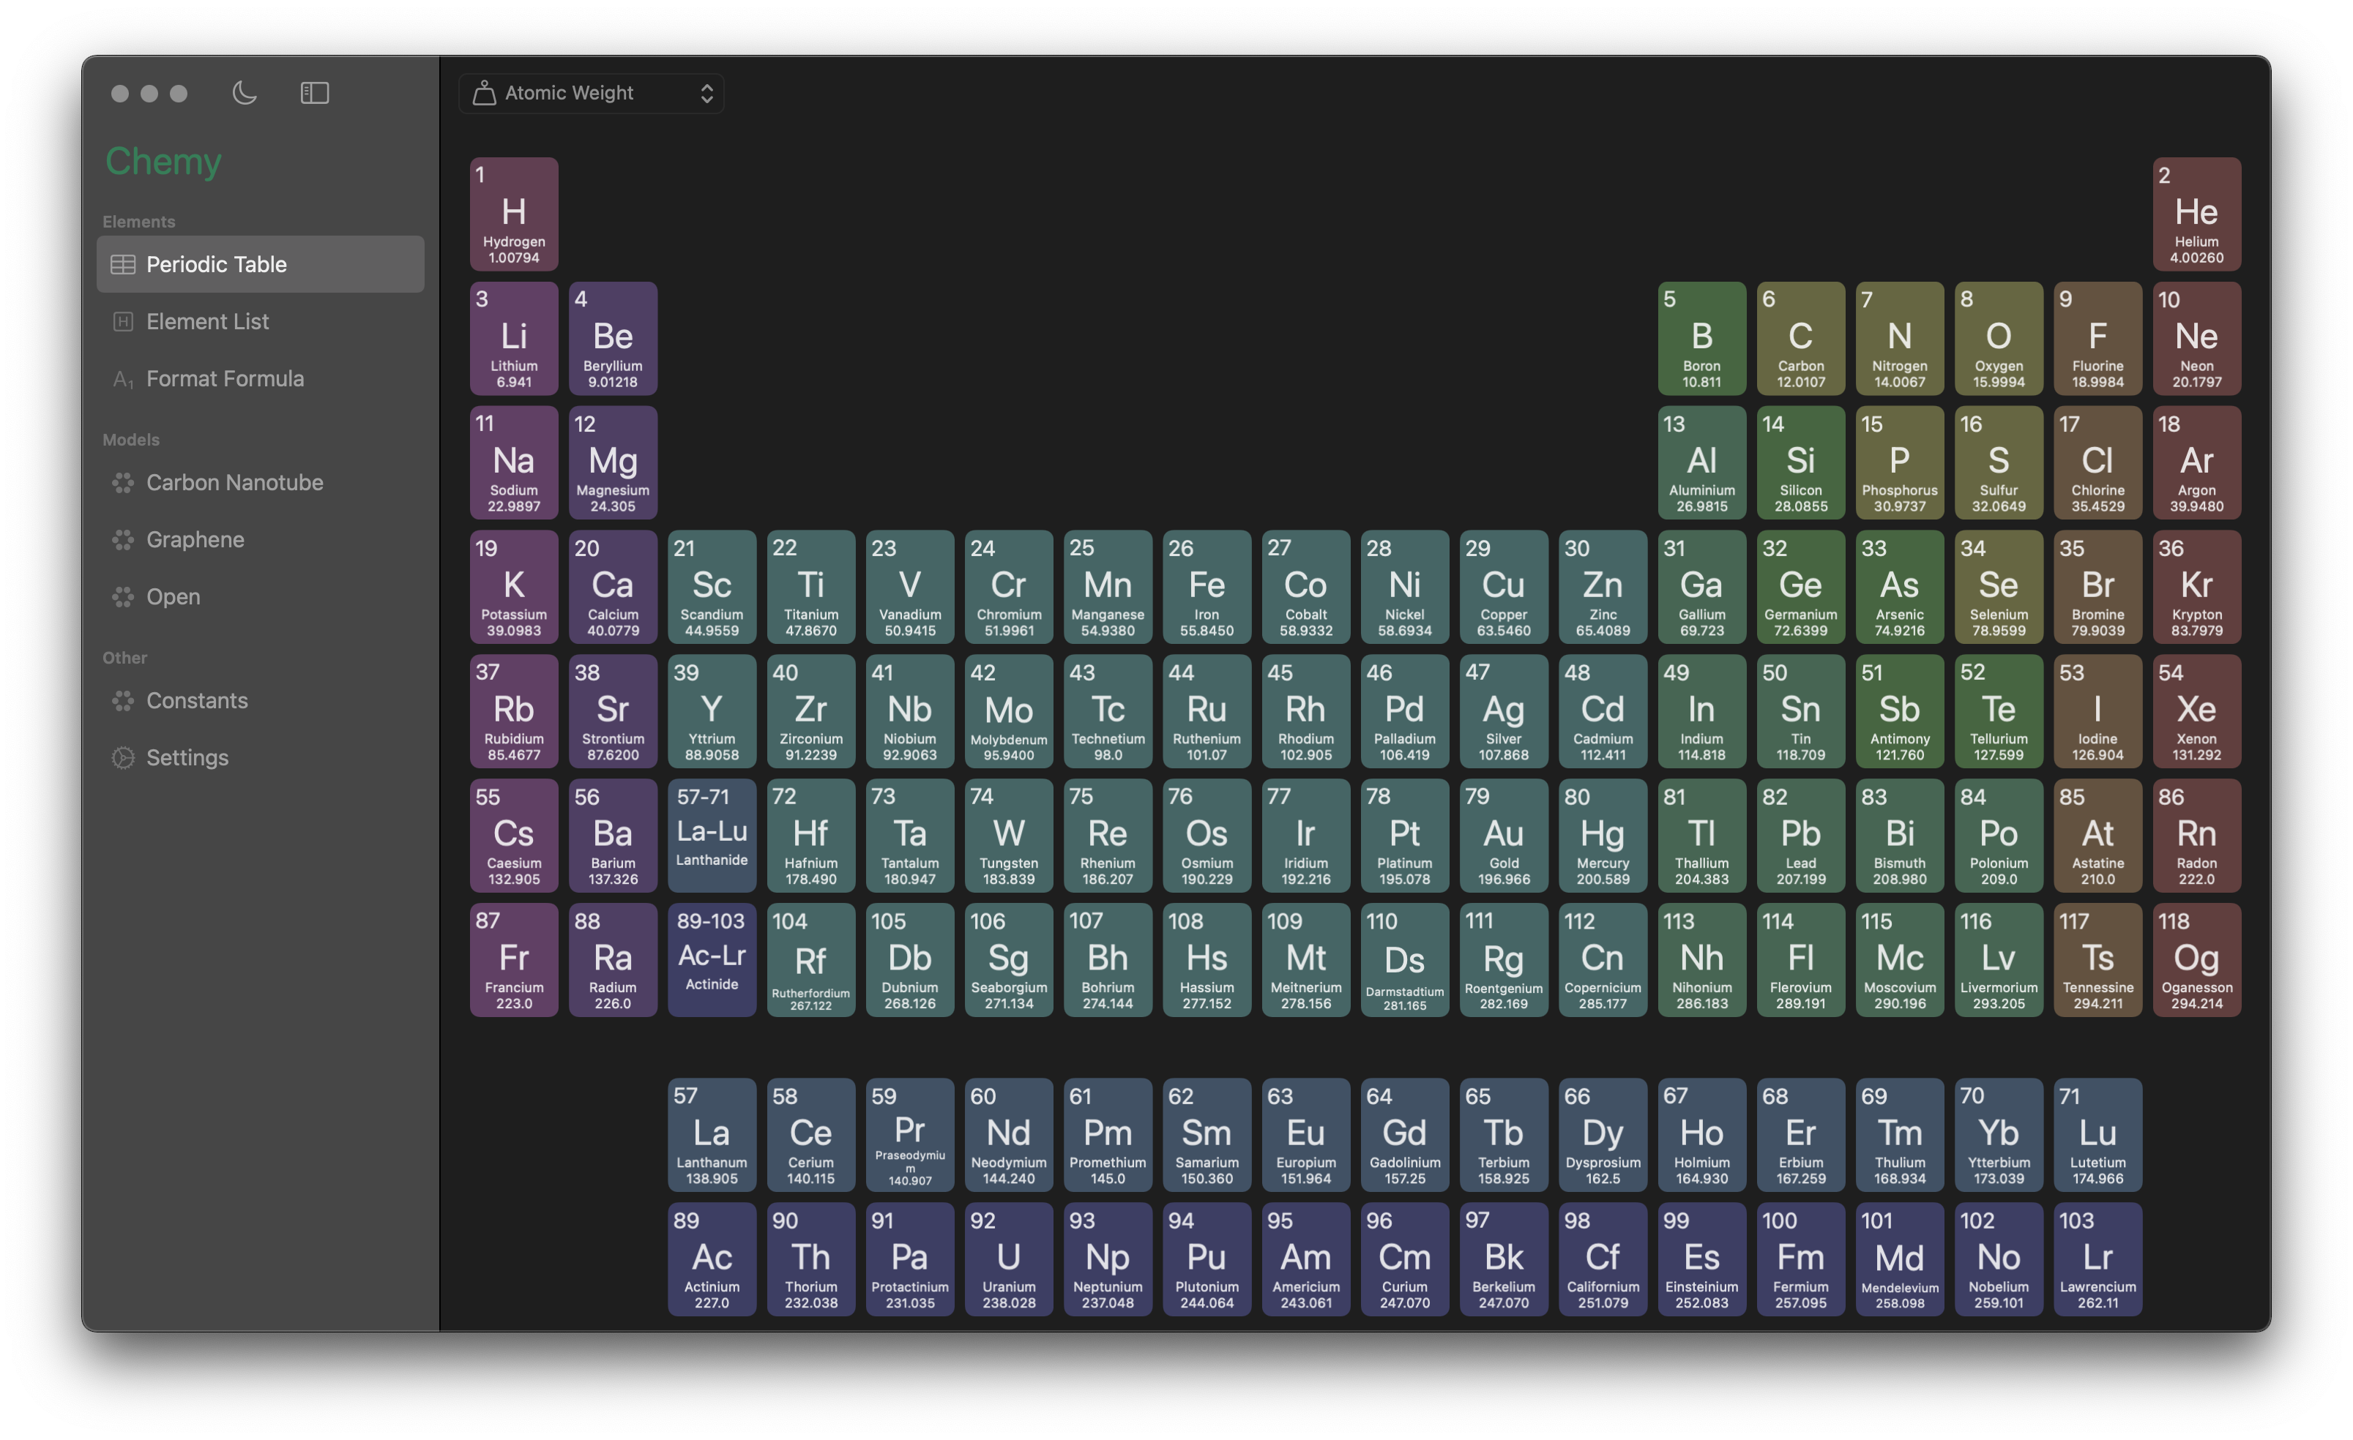Click the Open model icon in the sidebar
Screen dimensions: 2353x1440
tap(123, 597)
